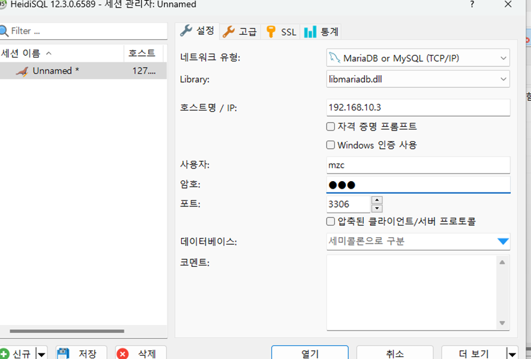Click the floppy disk icon on 저장 button

point(63,354)
